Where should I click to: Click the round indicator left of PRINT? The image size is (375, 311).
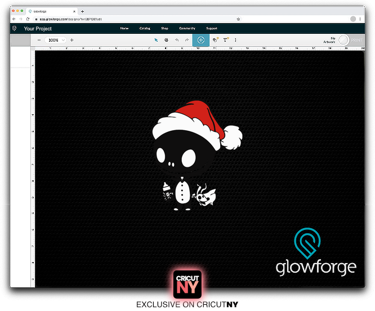pyautogui.click(x=343, y=40)
